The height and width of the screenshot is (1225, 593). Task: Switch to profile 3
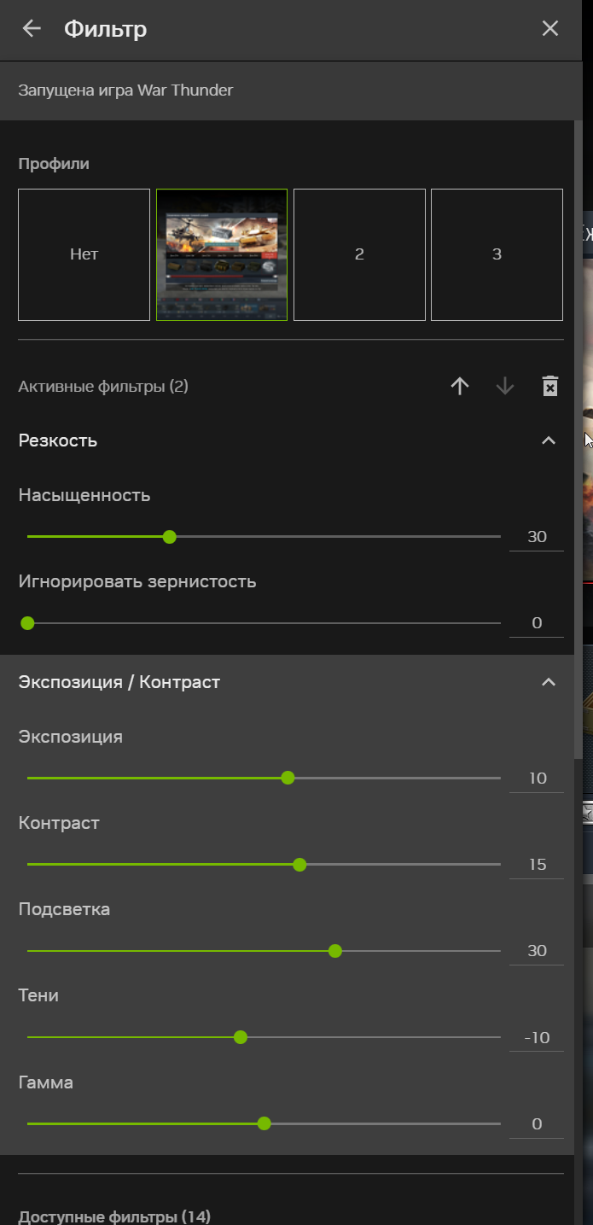pyautogui.click(x=497, y=254)
